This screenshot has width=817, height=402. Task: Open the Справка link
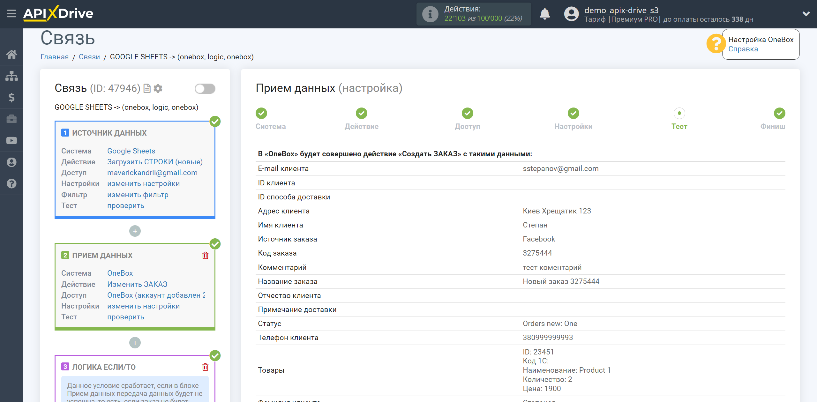[x=743, y=49]
